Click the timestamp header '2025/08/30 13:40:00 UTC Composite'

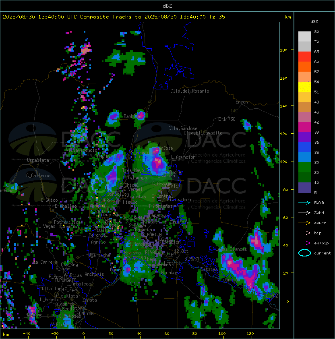tap(56, 17)
